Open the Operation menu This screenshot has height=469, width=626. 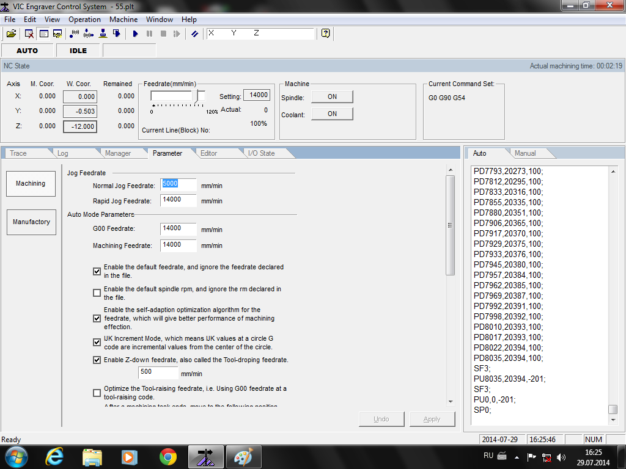coord(84,20)
